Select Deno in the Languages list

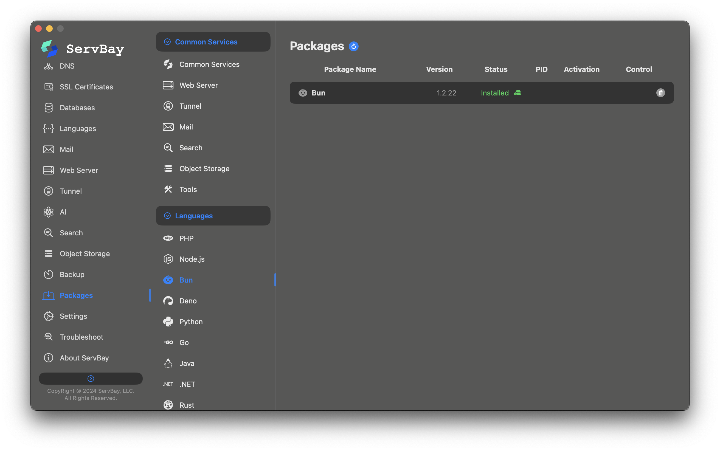click(x=188, y=301)
